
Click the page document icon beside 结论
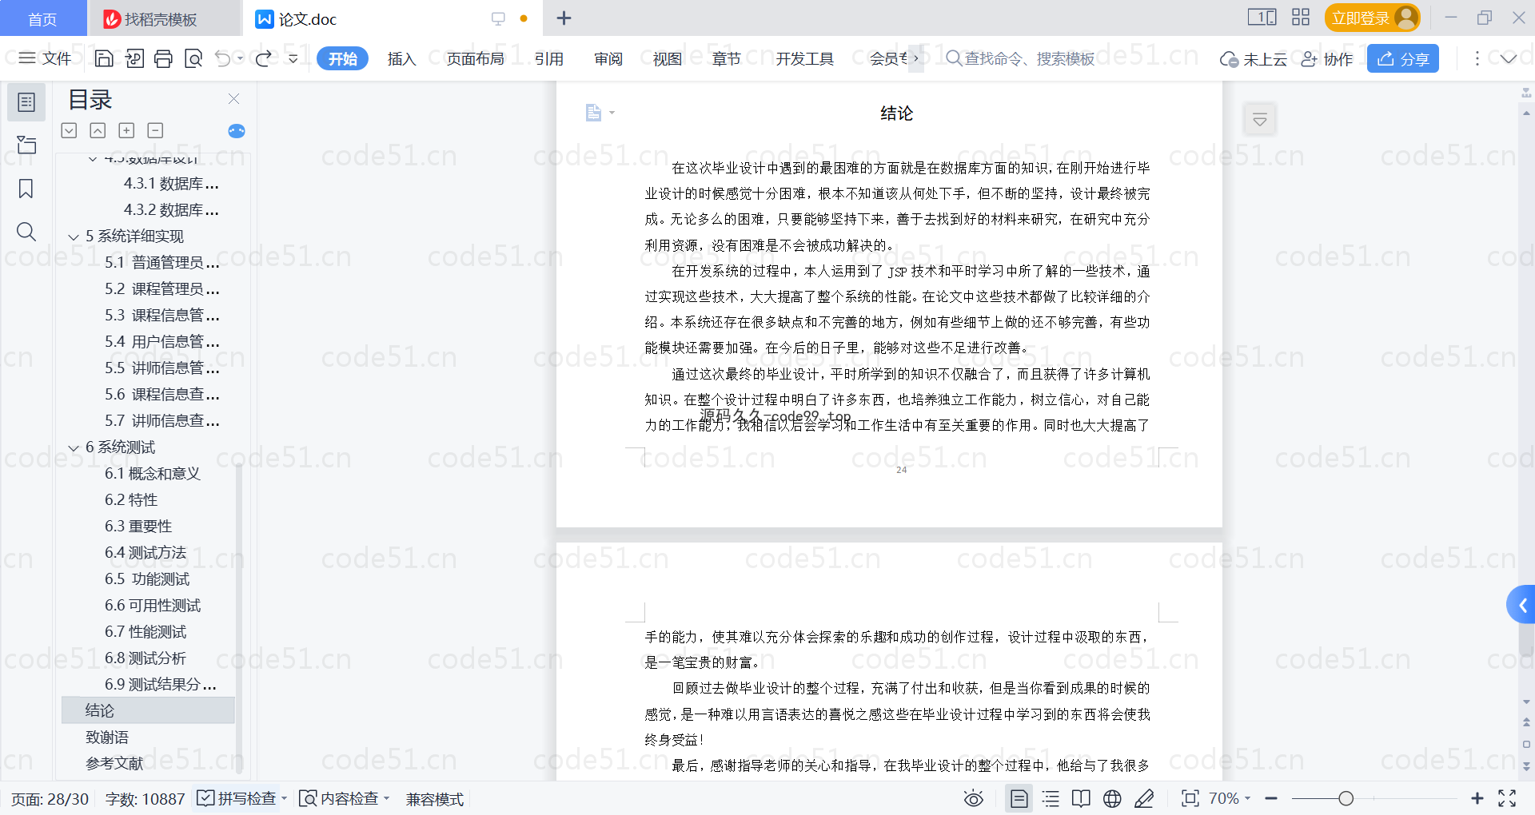coord(593,113)
